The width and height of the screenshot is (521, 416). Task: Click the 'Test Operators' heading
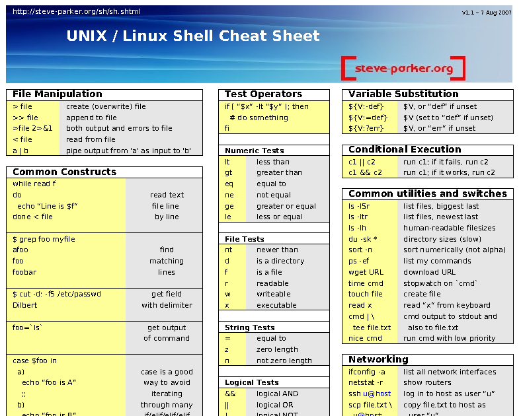coord(263,94)
